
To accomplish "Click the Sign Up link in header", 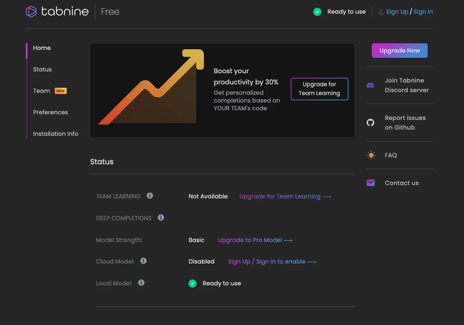I will pyautogui.click(x=397, y=12).
